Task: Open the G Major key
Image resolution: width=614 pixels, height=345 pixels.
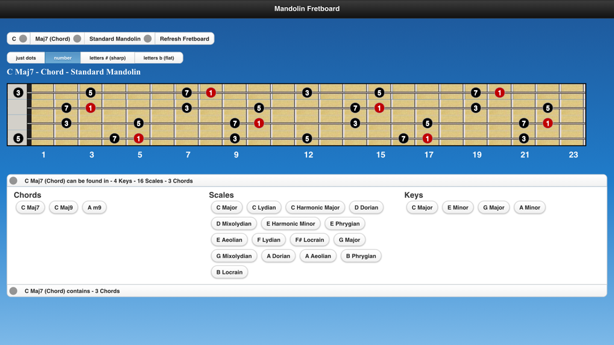Action: pyautogui.click(x=494, y=208)
